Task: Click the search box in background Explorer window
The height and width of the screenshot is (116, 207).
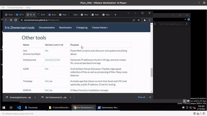Action: (173, 24)
